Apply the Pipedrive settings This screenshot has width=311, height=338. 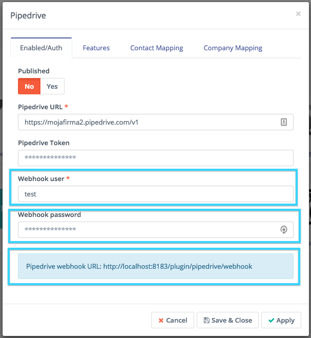pos(281,320)
